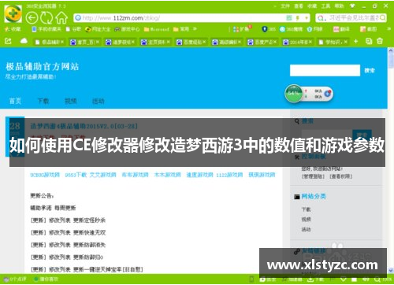Image resolution: width=394 pixels, height=285 pixels.
Task: Open the 游戏中心 bookmark
Action: point(127,29)
